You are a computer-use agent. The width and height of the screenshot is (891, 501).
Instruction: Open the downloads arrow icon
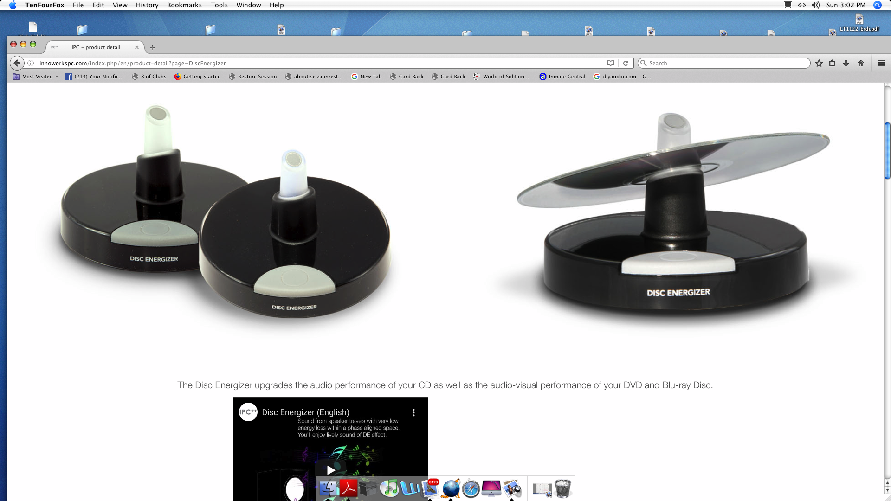[x=846, y=63]
